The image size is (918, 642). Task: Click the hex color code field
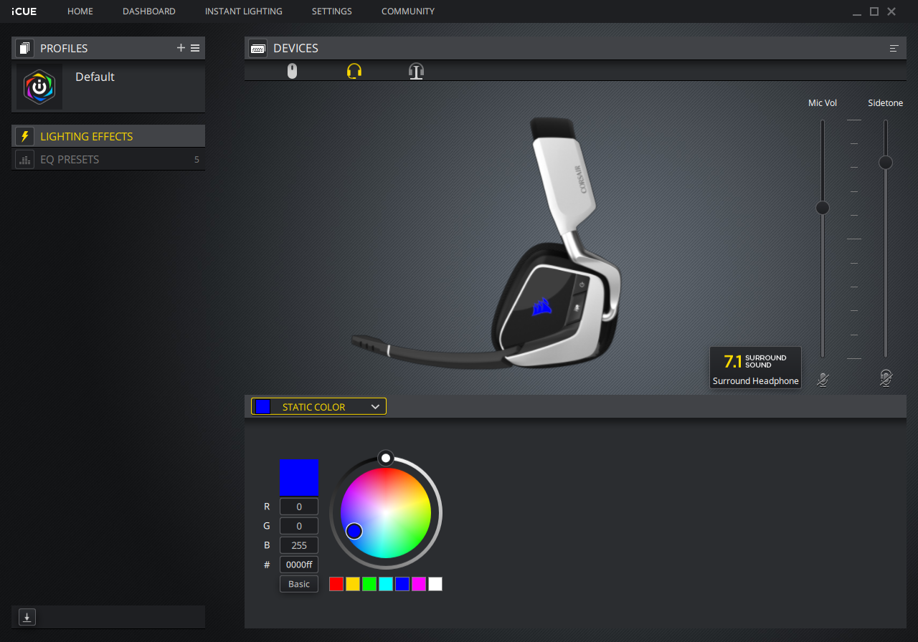299,565
